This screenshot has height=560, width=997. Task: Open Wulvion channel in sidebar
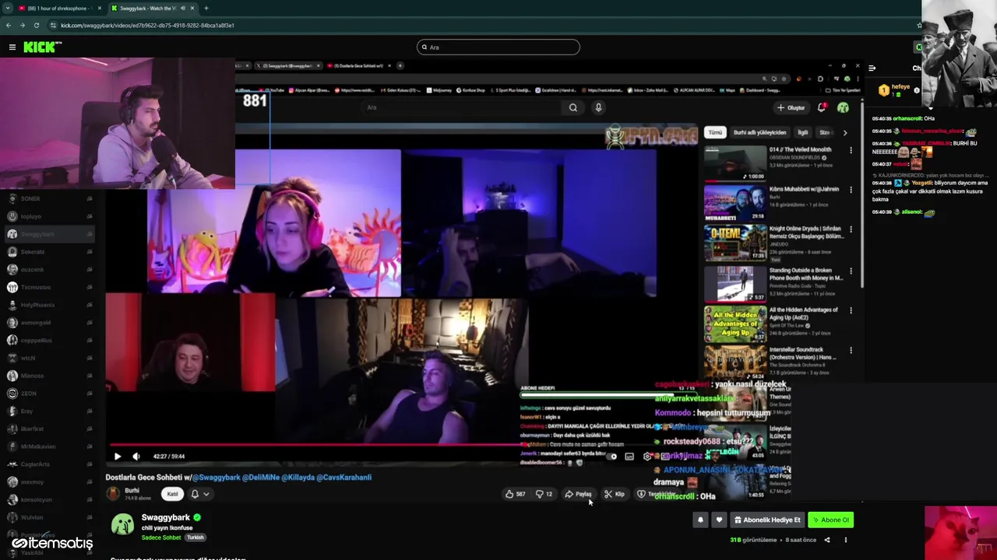coord(48,517)
